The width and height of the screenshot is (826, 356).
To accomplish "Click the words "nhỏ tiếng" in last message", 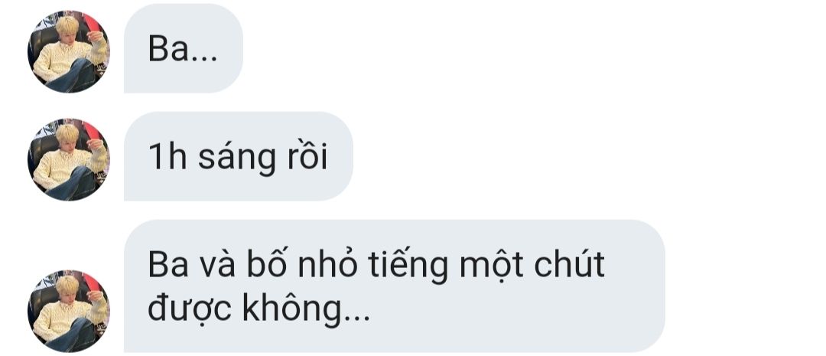I will (373, 265).
